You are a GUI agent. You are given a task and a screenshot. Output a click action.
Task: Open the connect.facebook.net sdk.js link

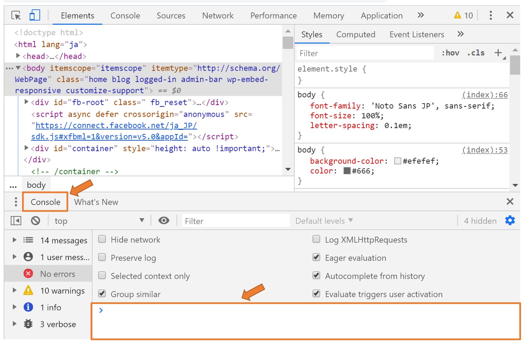click(x=116, y=126)
